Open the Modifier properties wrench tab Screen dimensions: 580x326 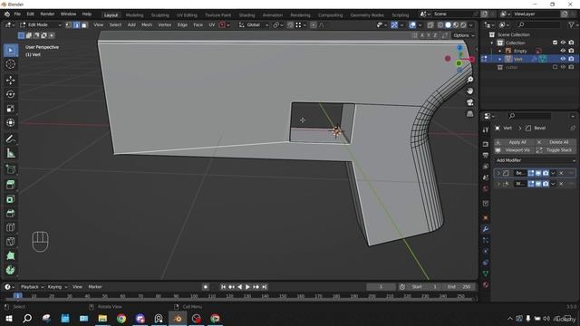[x=486, y=229]
